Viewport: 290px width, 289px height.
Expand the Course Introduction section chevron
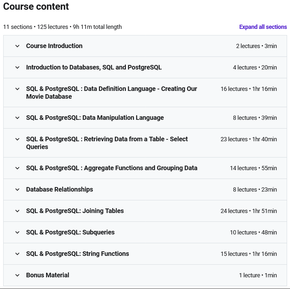pos(18,46)
